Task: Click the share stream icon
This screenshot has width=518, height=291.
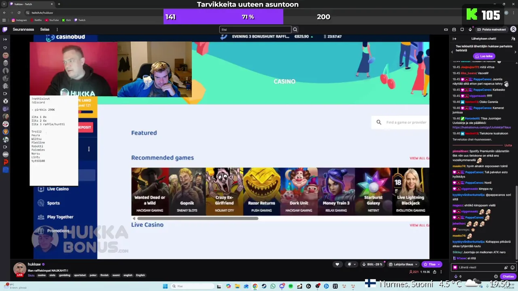Action: point(435,272)
